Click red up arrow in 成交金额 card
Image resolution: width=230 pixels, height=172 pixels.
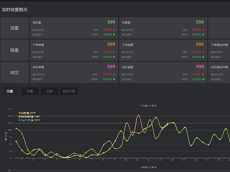[203, 74]
